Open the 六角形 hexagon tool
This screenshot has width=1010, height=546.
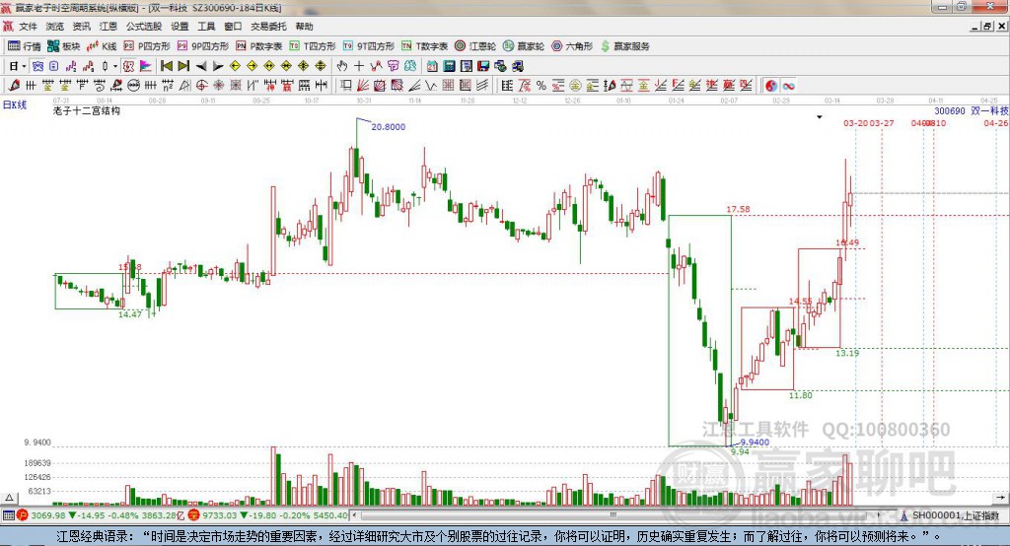572,46
